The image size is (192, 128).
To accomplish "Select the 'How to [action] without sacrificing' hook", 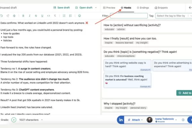I will tap(132, 25).
